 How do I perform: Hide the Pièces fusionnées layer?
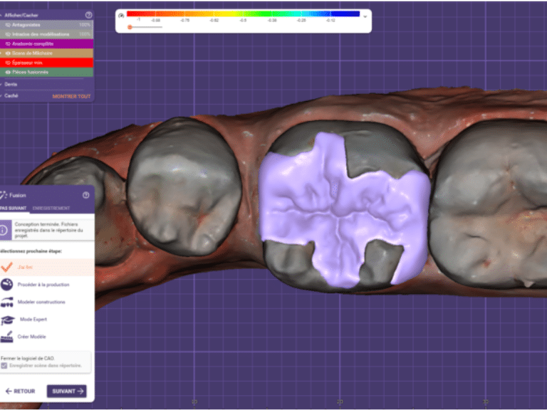click(8, 72)
